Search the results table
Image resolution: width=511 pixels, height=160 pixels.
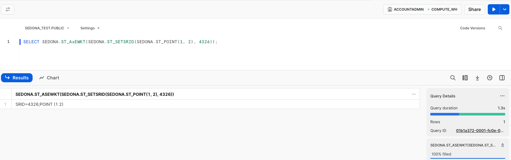453,78
